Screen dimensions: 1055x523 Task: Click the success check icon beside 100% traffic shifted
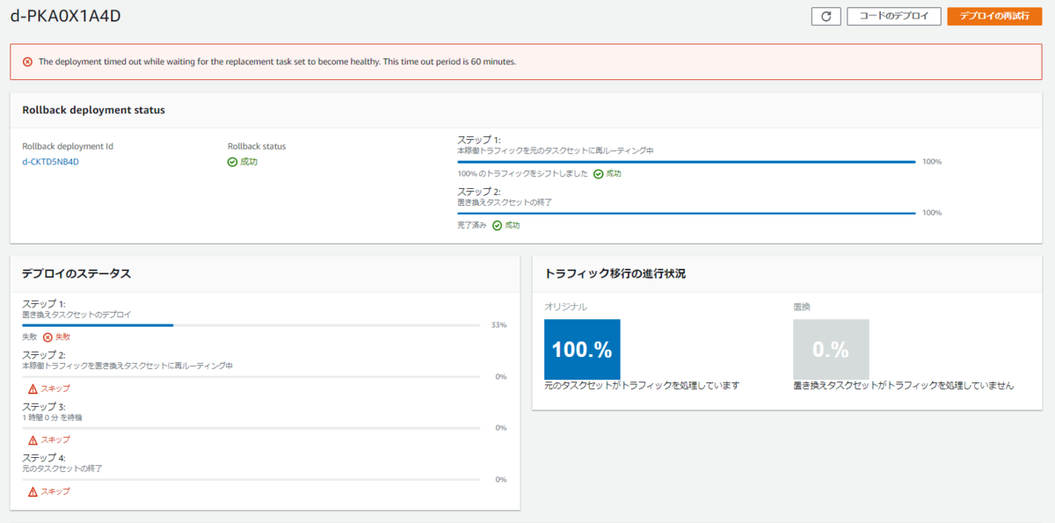pyautogui.click(x=599, y=174)
